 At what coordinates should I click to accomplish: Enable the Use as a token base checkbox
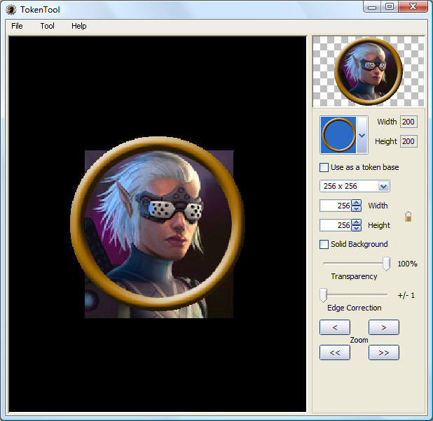pos(324,167)
